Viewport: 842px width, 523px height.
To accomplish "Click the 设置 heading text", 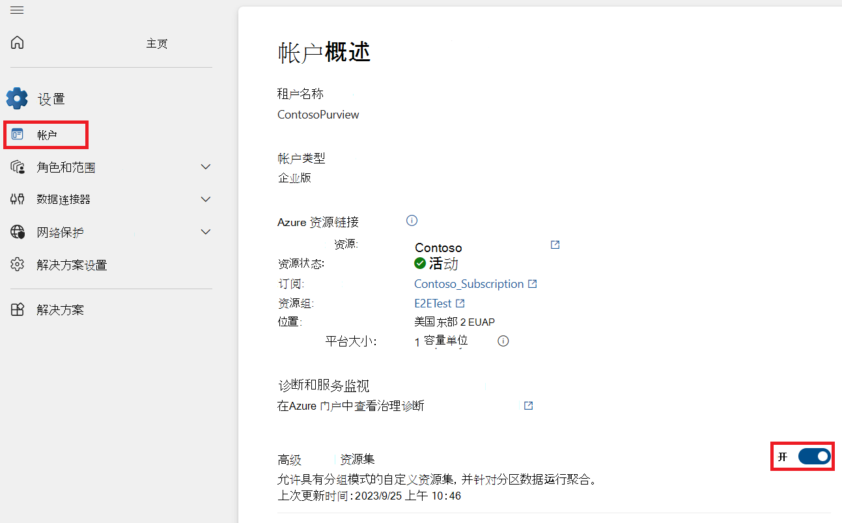I will (51, 99).
